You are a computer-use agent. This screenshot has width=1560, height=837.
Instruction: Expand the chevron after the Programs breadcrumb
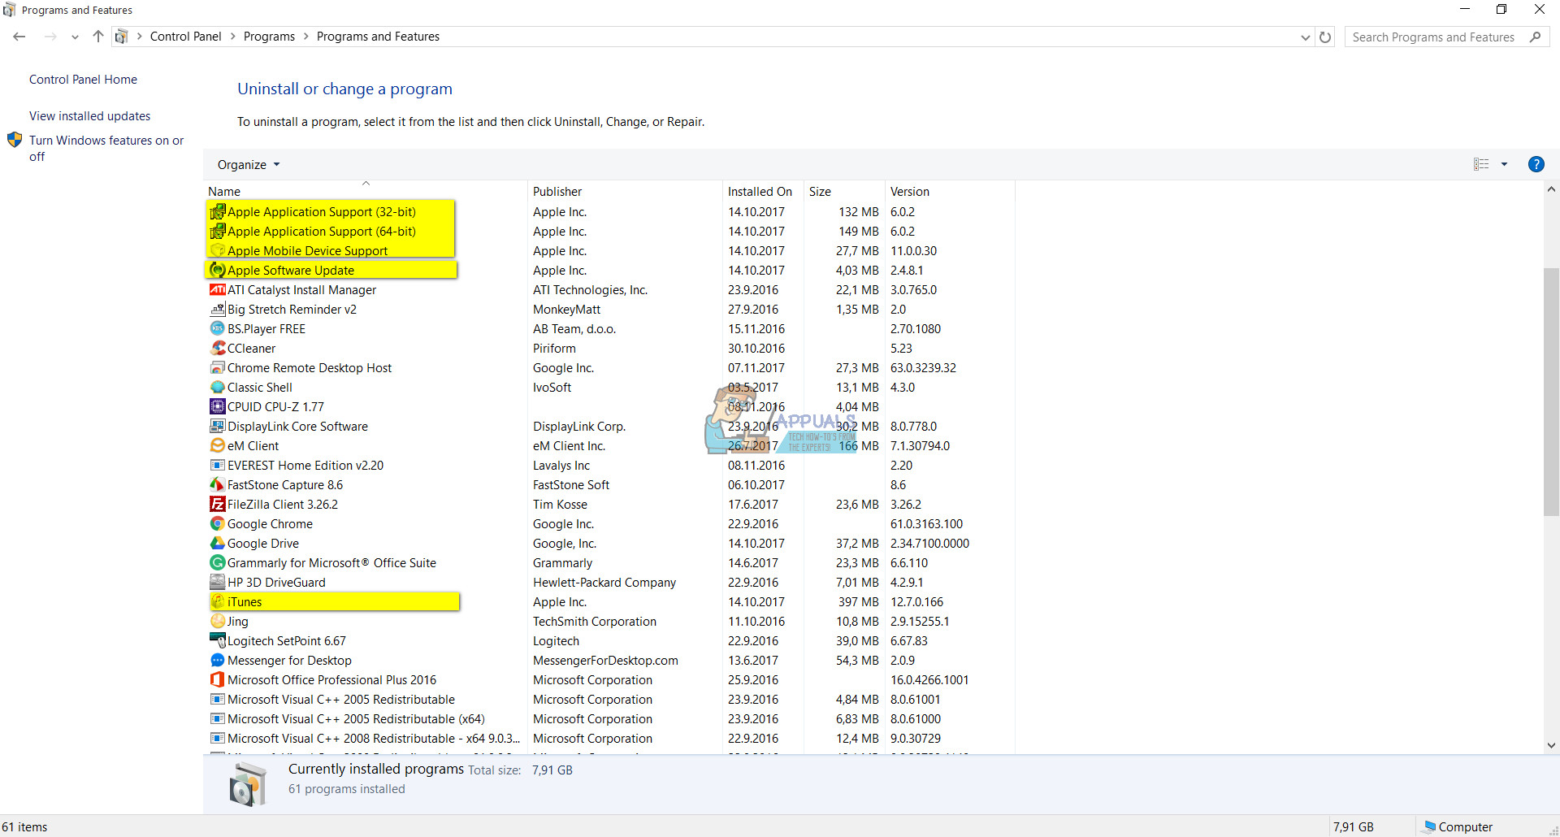coord(306,37)
